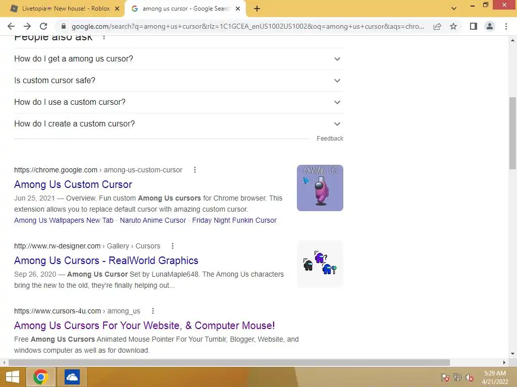Bookmark this page with the star icon
The width and height of the screenshot is (517, 387).
453,26
